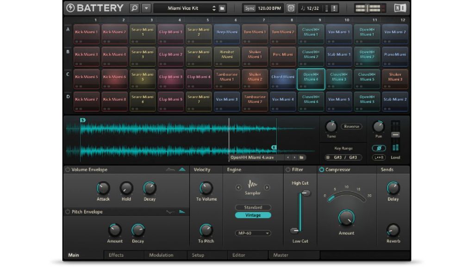Viewport: 474px width, 267px height.
Task: Switch to the Effects tab
Action: 117,254
